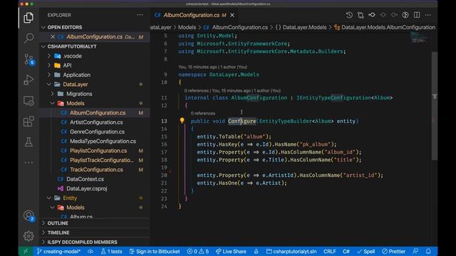The image size is (456, 256).
Task: Open Explorer views and more actions menu
Action: [140, 15]
